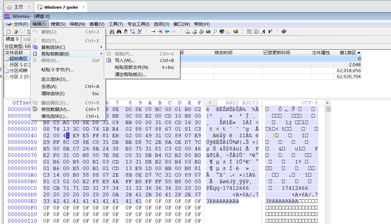Close the Windows 7 guoke tab
This screenshot has height=224, width=391.
(x=83, y=7)
